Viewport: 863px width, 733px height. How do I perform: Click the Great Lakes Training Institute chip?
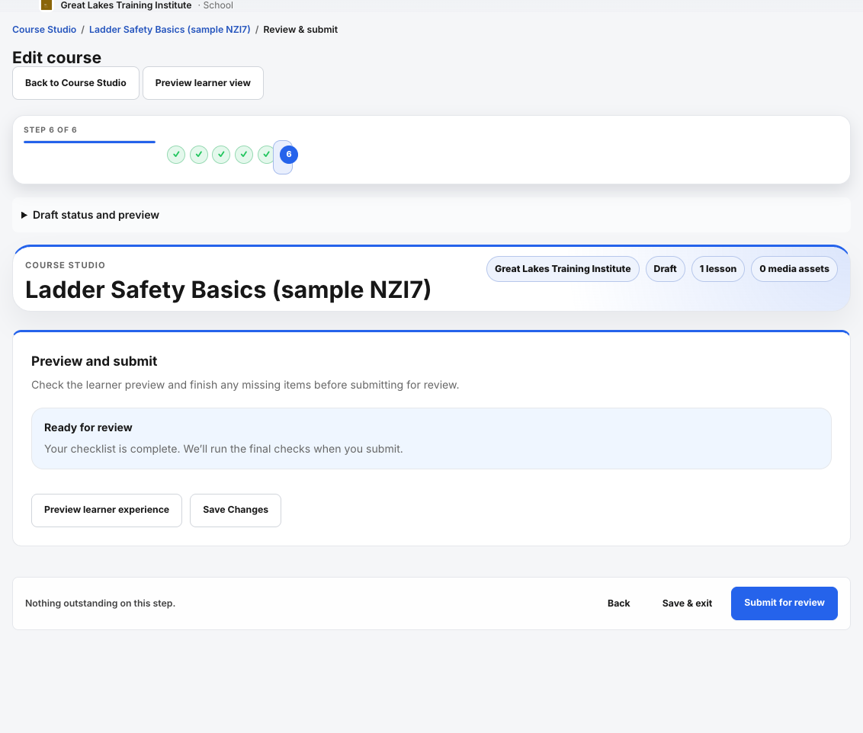coord(563,269)
